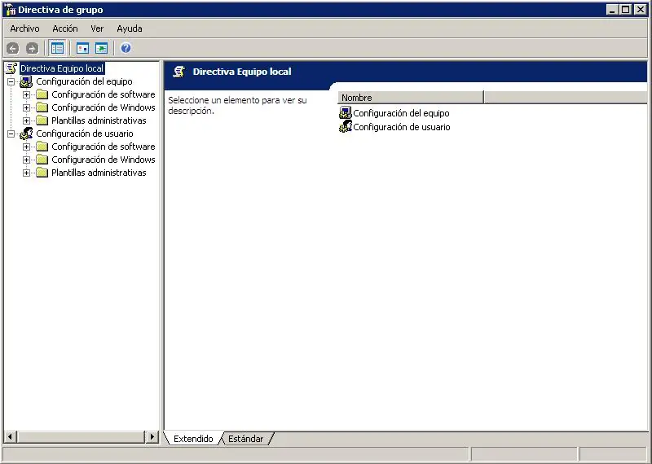Click the Export list toolbar icon
The image size is (652, 464).
[x=101, y=49]
